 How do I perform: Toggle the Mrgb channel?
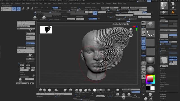(36, 8)
